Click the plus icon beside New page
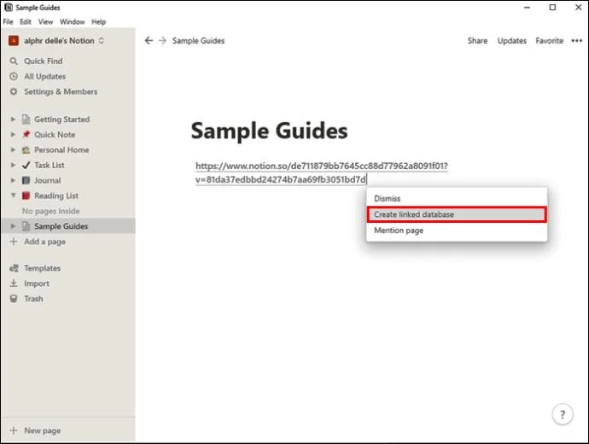 (x=14, y=430)
